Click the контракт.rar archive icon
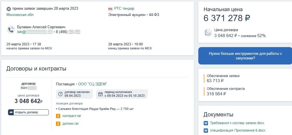The width and height of the screenshot is (292, 135). (x=58, y=116)
